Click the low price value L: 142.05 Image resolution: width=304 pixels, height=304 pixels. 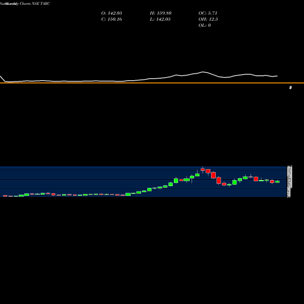click(x=160, y=19)
